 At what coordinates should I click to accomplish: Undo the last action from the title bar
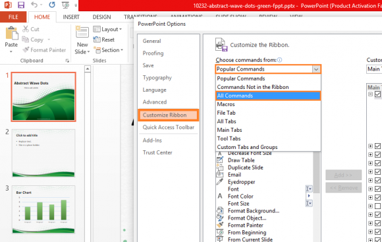(34, 5)
